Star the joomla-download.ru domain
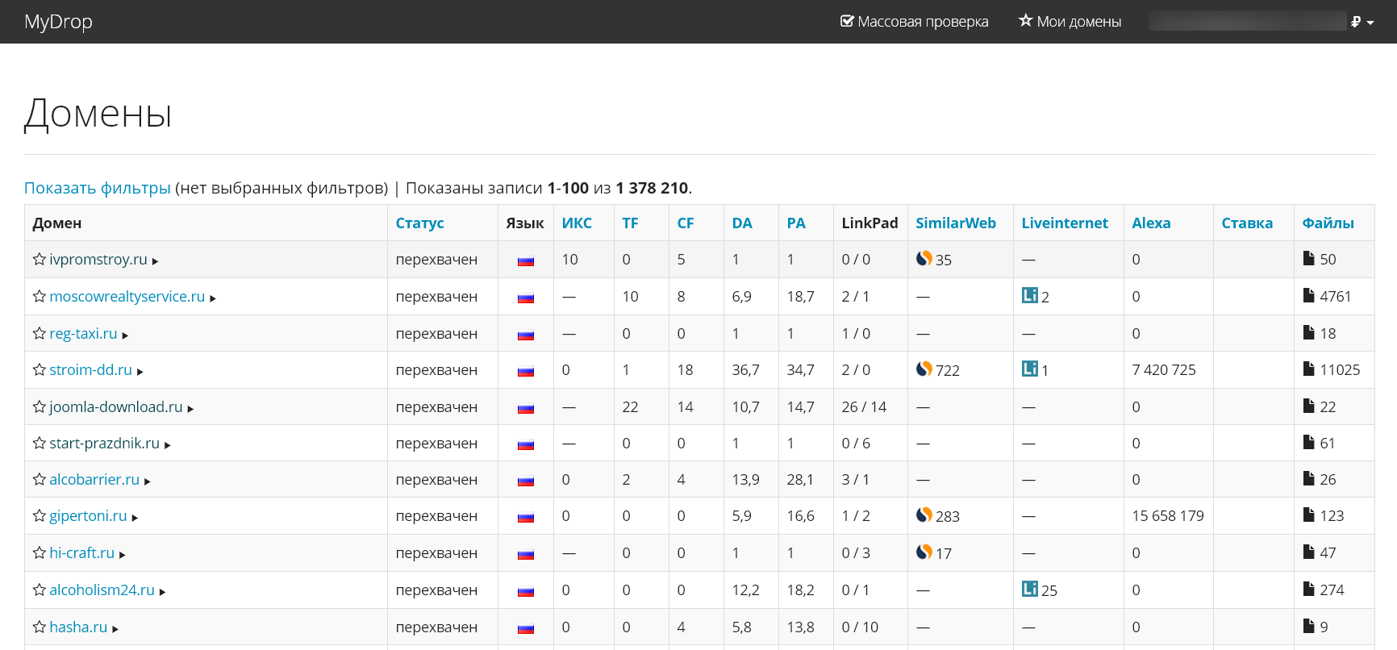 coord(39,406)
